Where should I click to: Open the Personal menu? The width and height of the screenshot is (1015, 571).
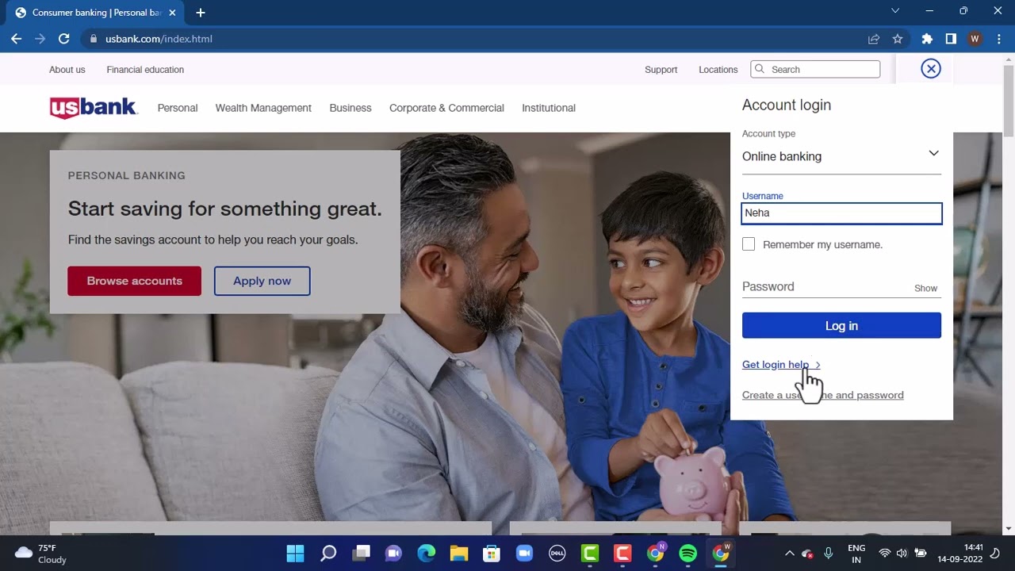(178, 108)
